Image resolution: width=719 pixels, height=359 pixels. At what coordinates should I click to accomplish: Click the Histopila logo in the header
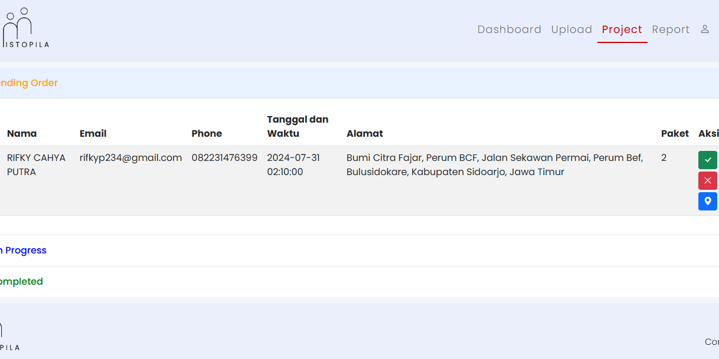point(24,28)
